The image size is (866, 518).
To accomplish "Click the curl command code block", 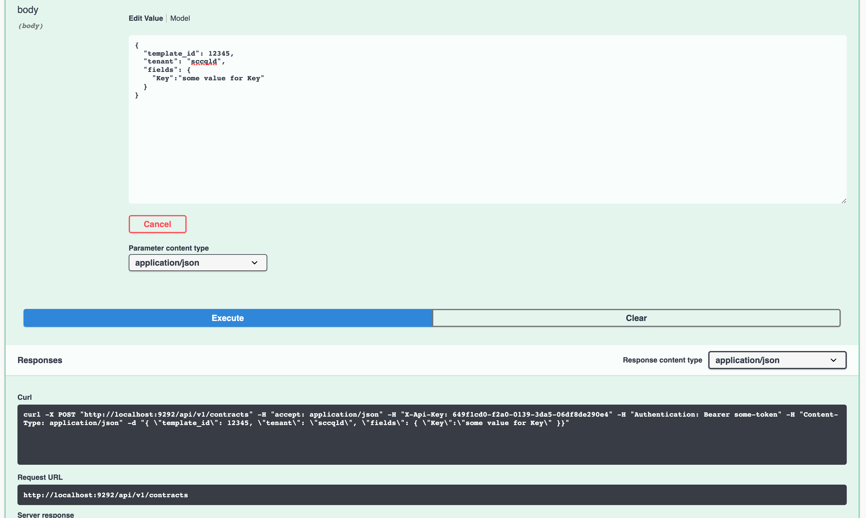I will click(432, 435).
